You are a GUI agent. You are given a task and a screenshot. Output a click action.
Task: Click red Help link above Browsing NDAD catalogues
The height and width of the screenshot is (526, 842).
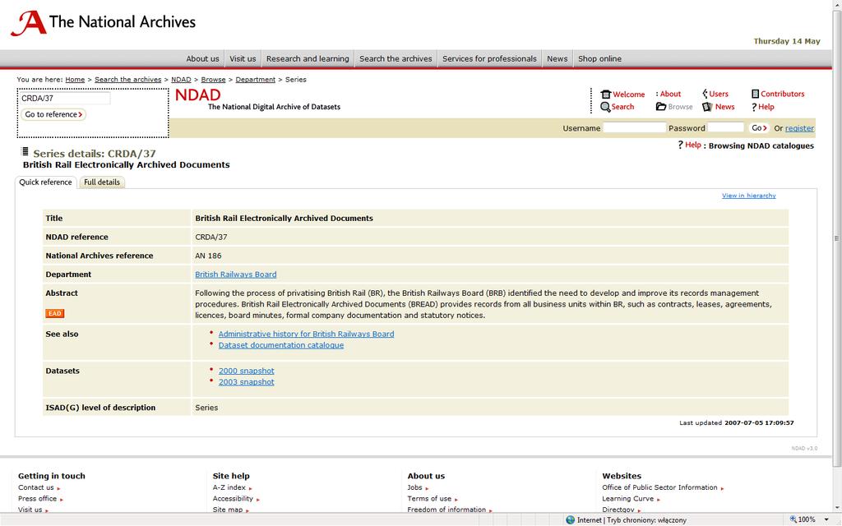pyautogui.click(x=692, y=145)
